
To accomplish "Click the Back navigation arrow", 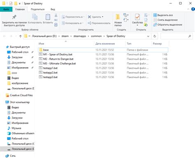I will [5, 36].
